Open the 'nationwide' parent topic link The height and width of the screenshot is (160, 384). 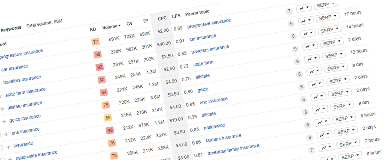click(214, 126)
